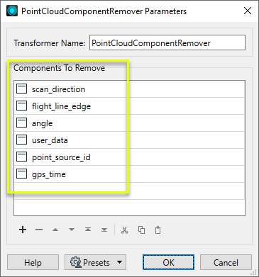This screenshot has height=277, width=259.
Task: Open the Presets dropdown menu
Action: (95, 262)
